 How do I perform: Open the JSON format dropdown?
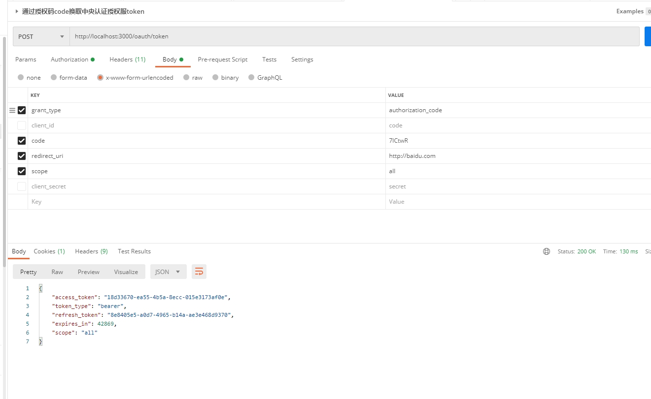[x=168, y=272]
